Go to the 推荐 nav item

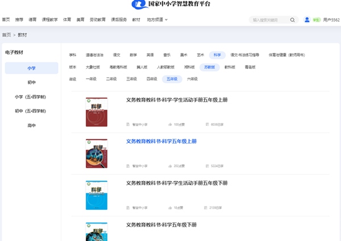[19, 19]
